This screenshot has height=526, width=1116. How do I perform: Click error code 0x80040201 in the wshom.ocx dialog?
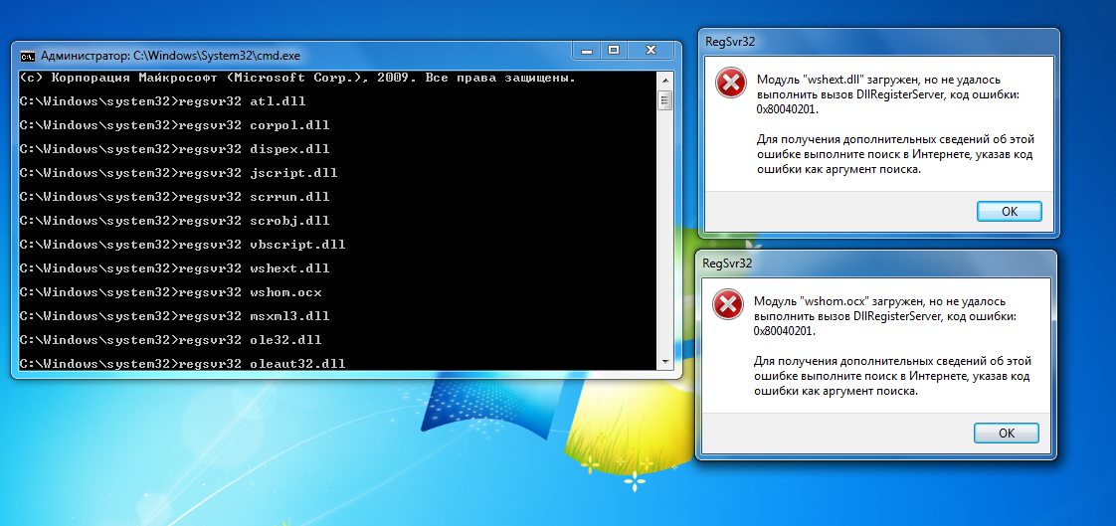(785, 332)
